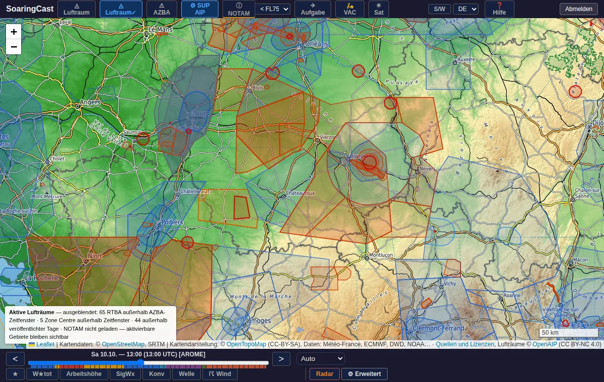
Task: Click the forecast time label Sa 10.10.
Action: [x=148, y=354]
